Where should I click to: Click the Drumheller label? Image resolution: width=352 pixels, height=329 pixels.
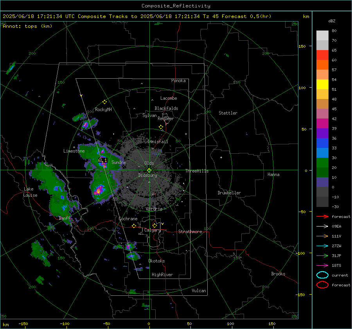[x=229, y=193]
